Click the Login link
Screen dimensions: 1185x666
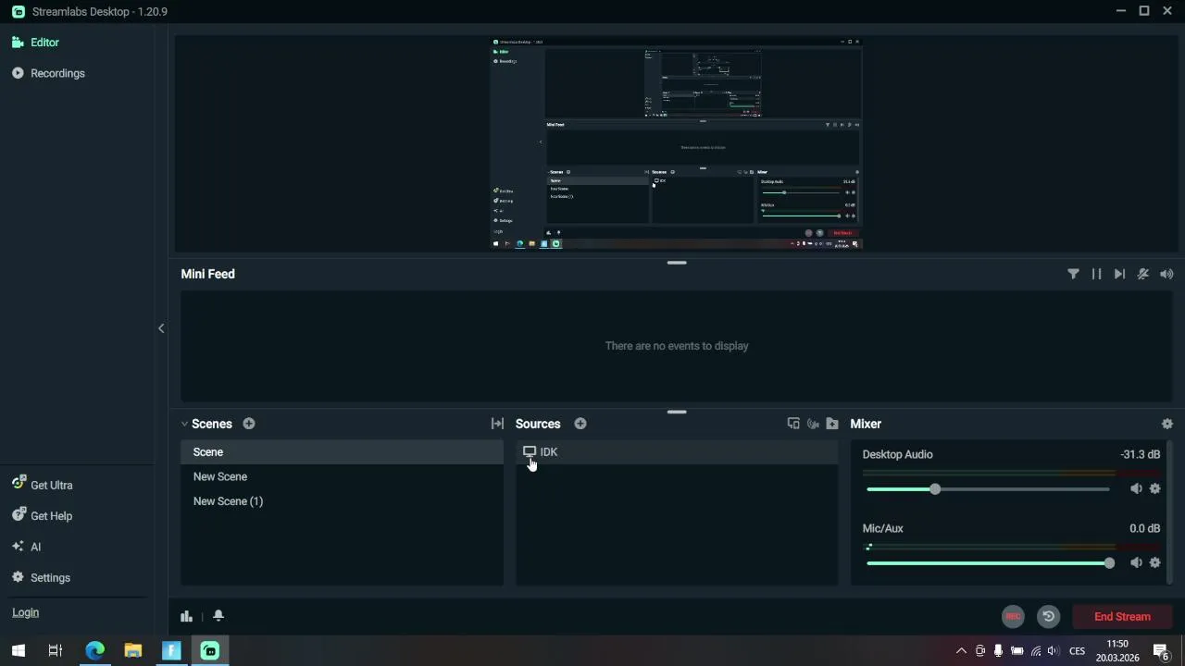[26, 612]
